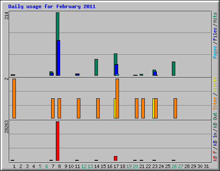
Task: Click the green "Hits" legend label
Action: coord(215,18)
